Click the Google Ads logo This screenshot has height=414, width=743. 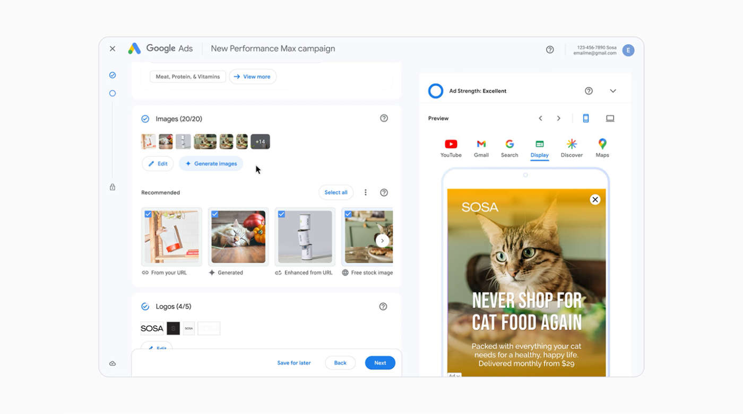pos(160,48)
